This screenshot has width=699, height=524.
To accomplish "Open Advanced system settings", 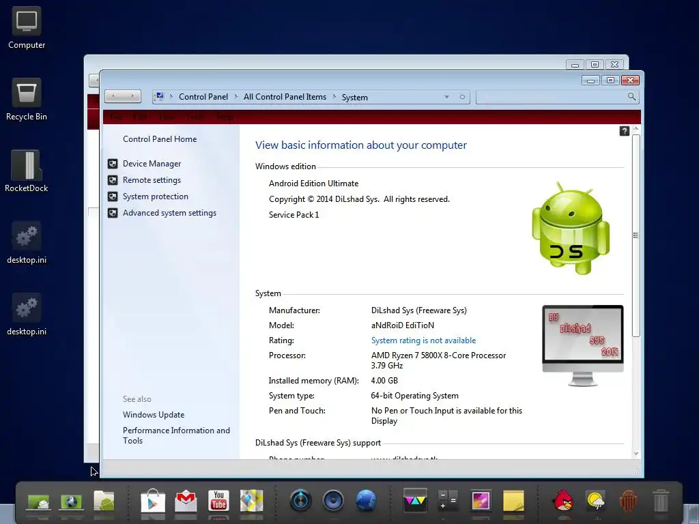I will (169, 213).
